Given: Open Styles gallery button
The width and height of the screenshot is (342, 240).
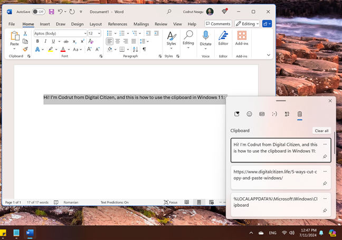Looking at the screenshot, I should (171, 40).
